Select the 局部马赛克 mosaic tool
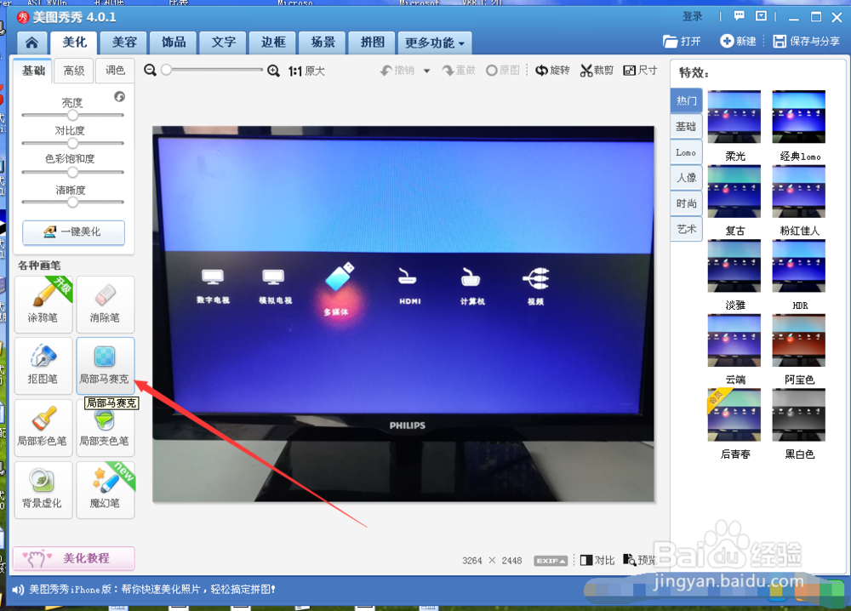Screen dimensions: 851x611 point(106,366)
